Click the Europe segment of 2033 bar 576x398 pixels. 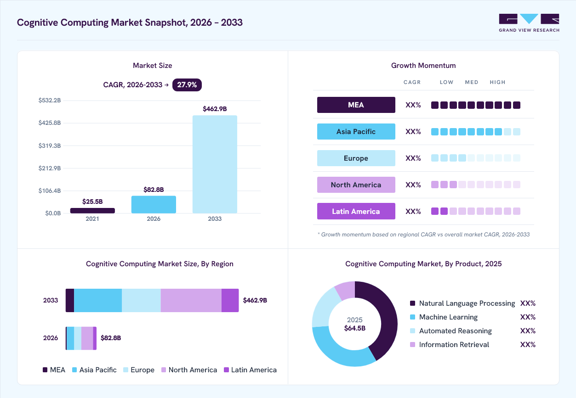141,300
